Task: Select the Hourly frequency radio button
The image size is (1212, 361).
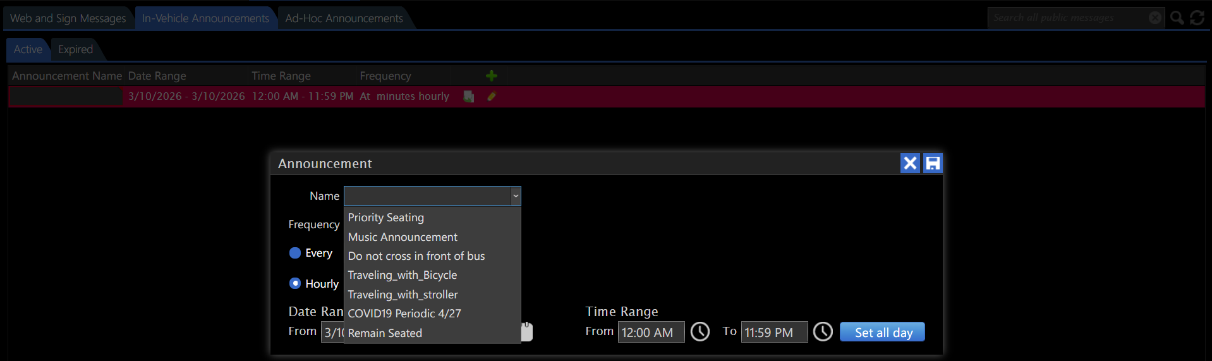Action: [295, 283]
